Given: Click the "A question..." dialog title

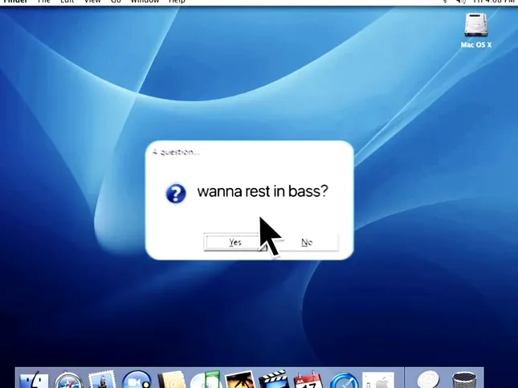Looking at the screenshot, I should click(x=176, y=152).
